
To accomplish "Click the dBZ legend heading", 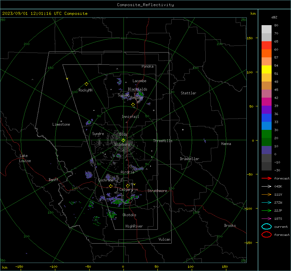I will pyautogui.click(x=274, y=17).
